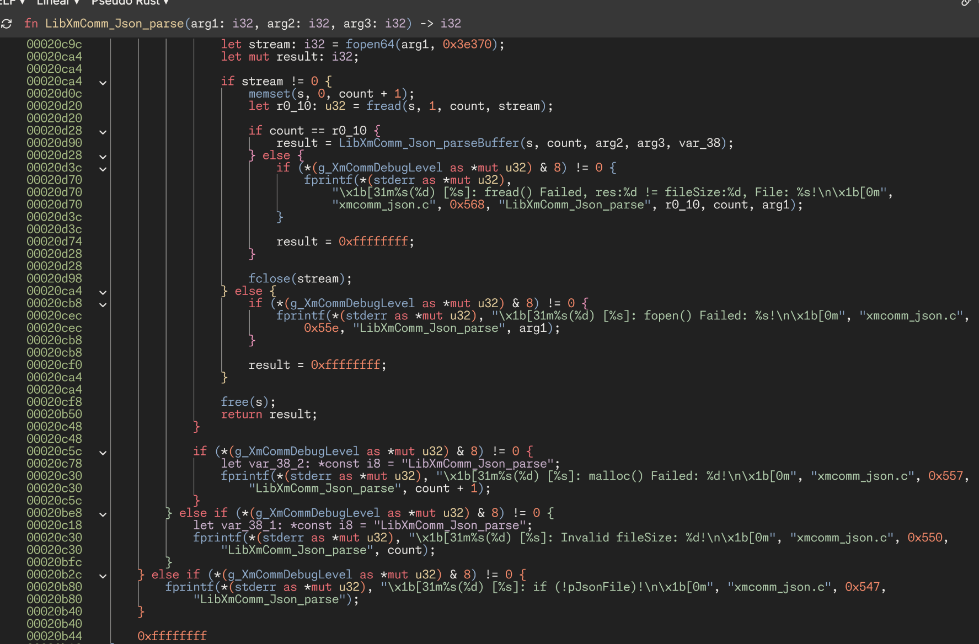Collapse the else block after the parseBuffer call
Viewport: 979px width, 644px height.
pyautogui.click(x=103, y=157)
